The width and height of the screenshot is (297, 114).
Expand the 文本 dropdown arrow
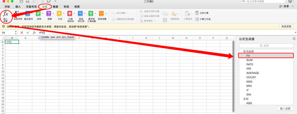click(64, 13)
